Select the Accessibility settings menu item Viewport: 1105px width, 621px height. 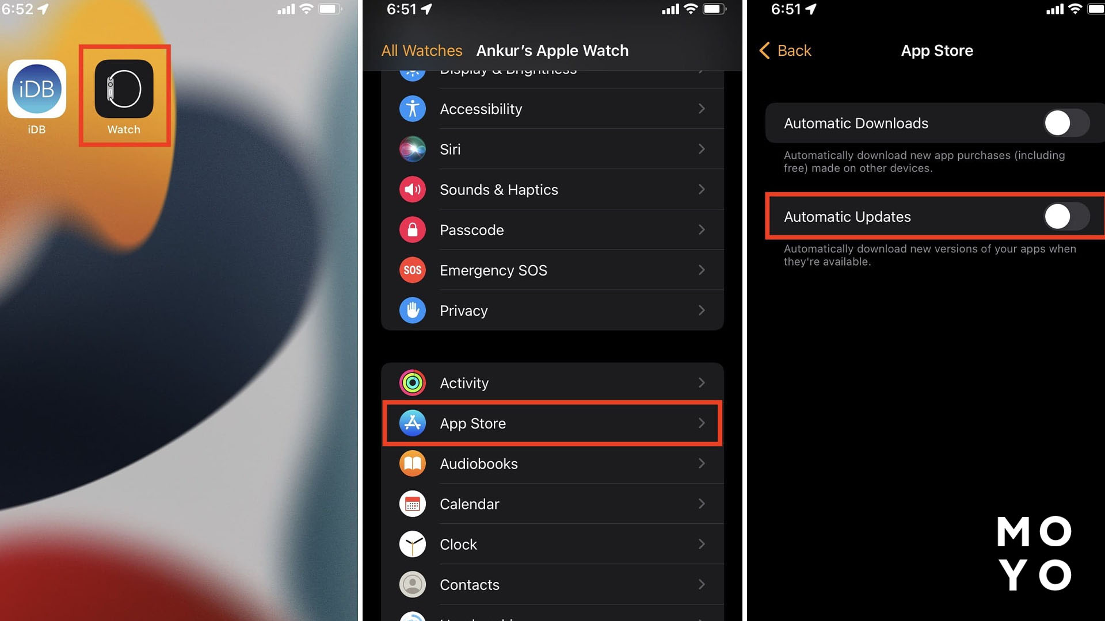point(552,109)
